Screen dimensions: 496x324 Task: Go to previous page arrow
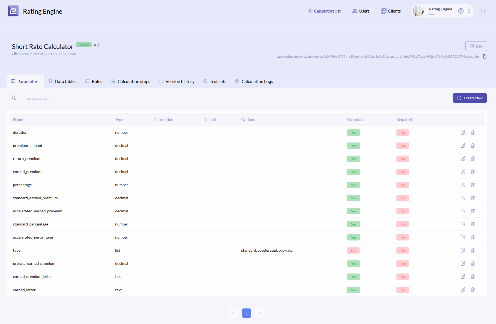(x=234, y=313)
